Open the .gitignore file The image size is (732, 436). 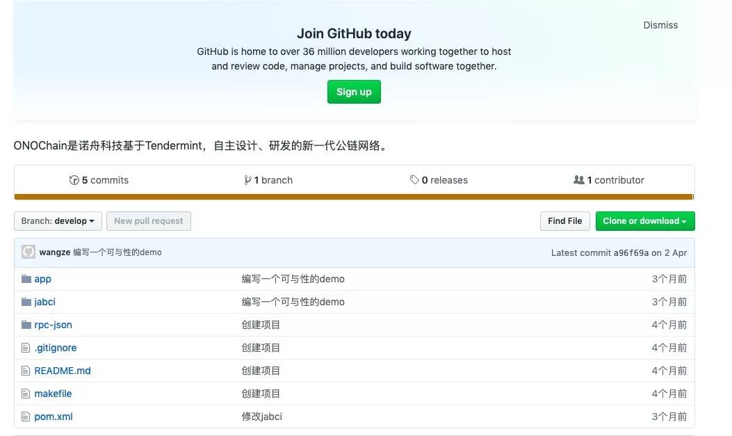[x=56, y=348]
